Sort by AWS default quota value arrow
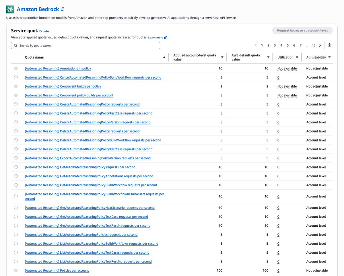This screenshot has height=276, width=344. 268,57
